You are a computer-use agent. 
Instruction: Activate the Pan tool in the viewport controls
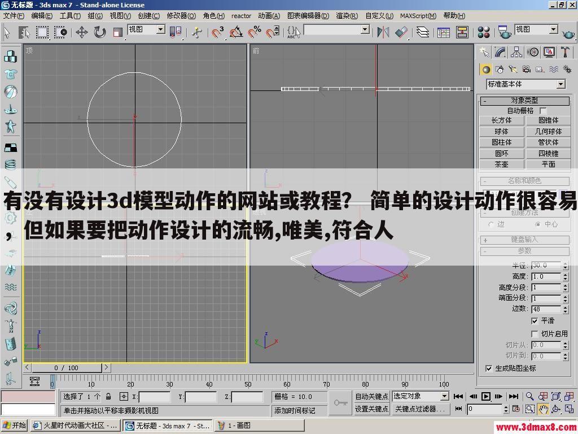(x=543, y=409)
